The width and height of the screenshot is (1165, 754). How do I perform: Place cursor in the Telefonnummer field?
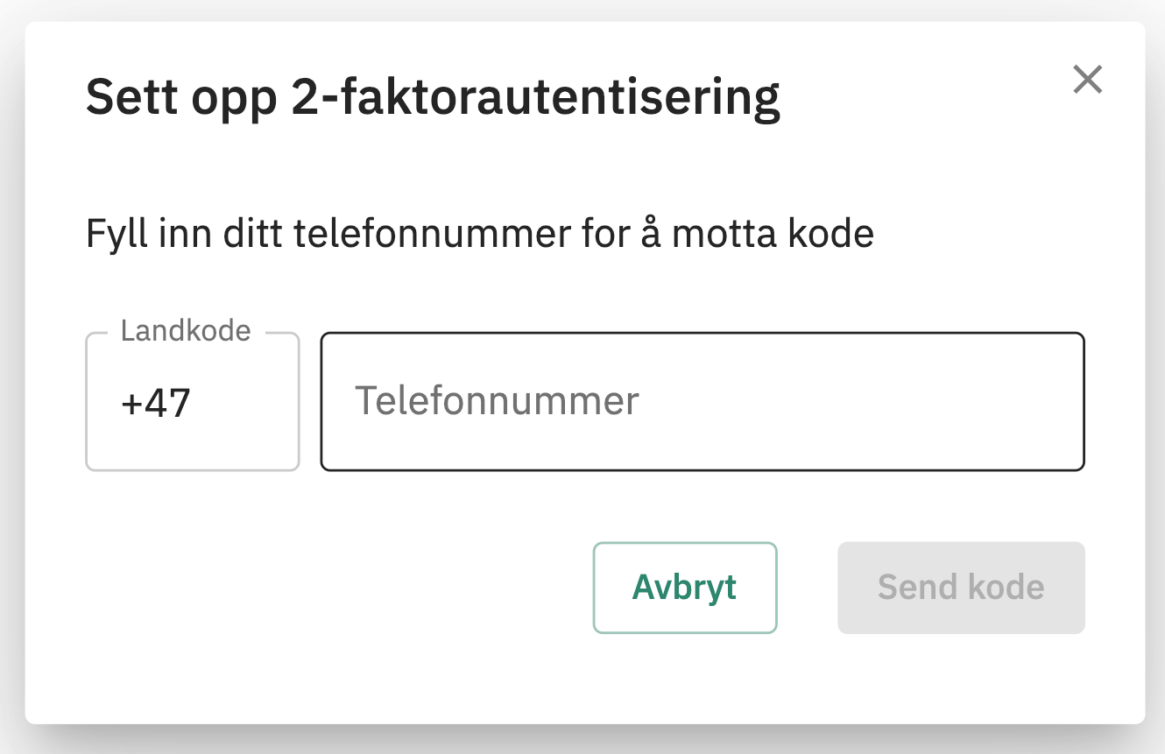click(x=703, y=401)
